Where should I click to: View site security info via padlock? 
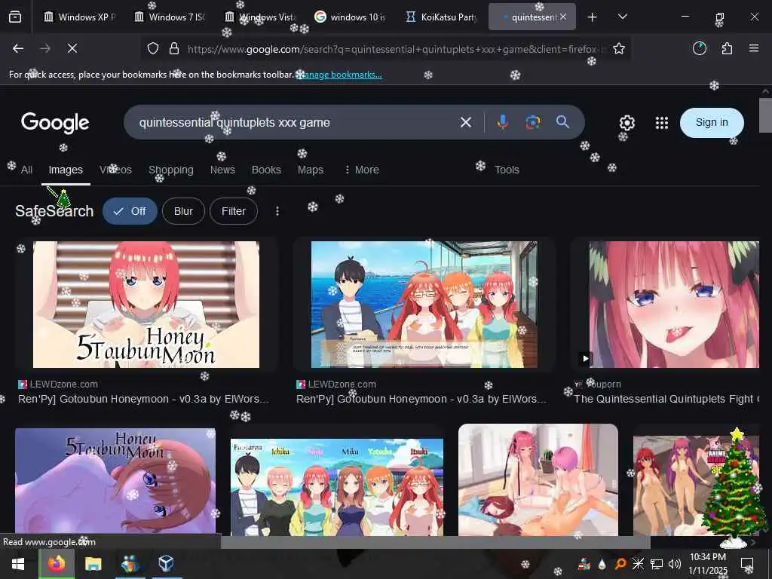tap(174, 49)
